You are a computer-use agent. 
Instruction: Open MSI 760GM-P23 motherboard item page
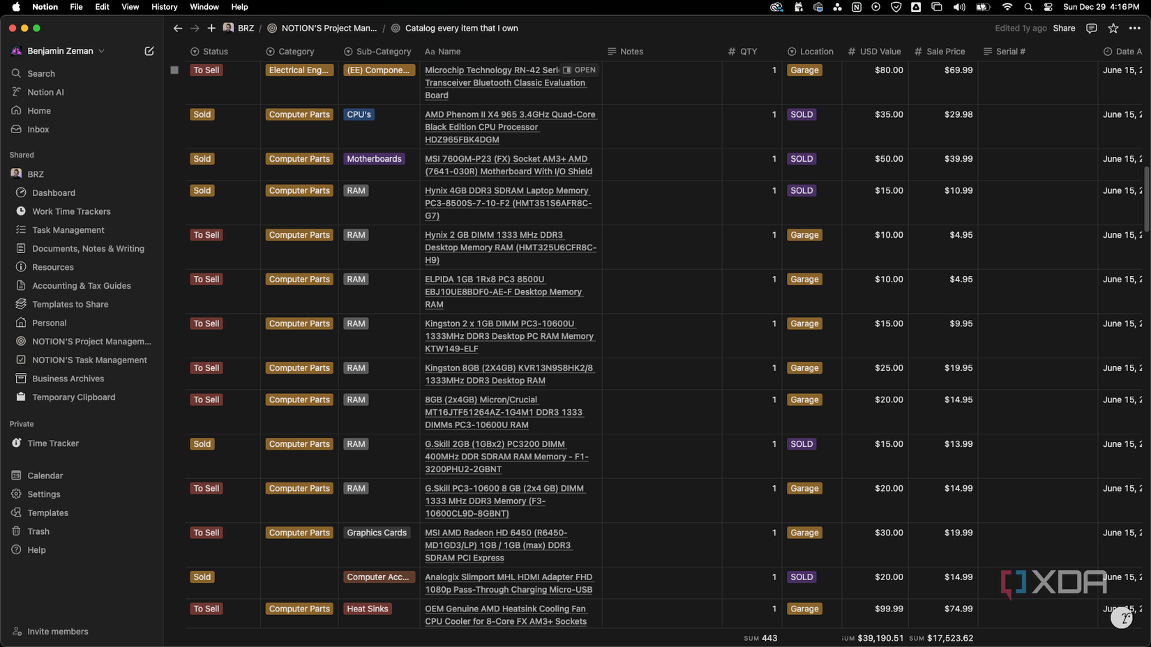pyautogui.click(x=509, y=165)
